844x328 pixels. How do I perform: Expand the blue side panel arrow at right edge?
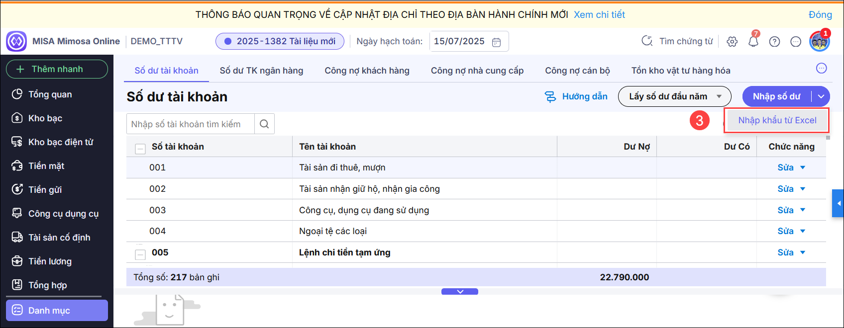(x=838, y=203)
